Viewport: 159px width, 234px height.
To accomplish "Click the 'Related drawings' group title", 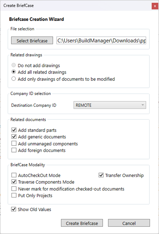I will point(26,55).
